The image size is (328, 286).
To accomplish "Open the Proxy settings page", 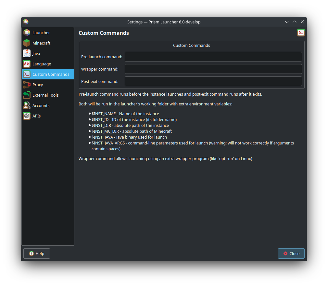I will coord(48,85).
